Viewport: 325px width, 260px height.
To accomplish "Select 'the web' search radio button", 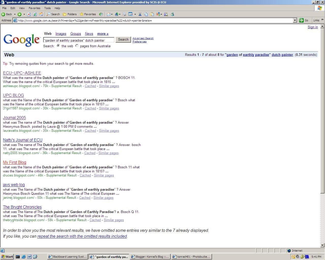I will pyautogui.click(x=58, y=46).
